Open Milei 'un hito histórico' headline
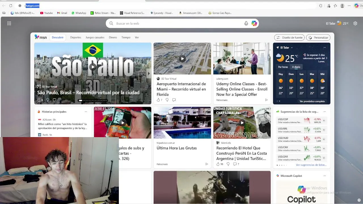The height and width of the screenshot is (204, 363). tap(62, 126)
